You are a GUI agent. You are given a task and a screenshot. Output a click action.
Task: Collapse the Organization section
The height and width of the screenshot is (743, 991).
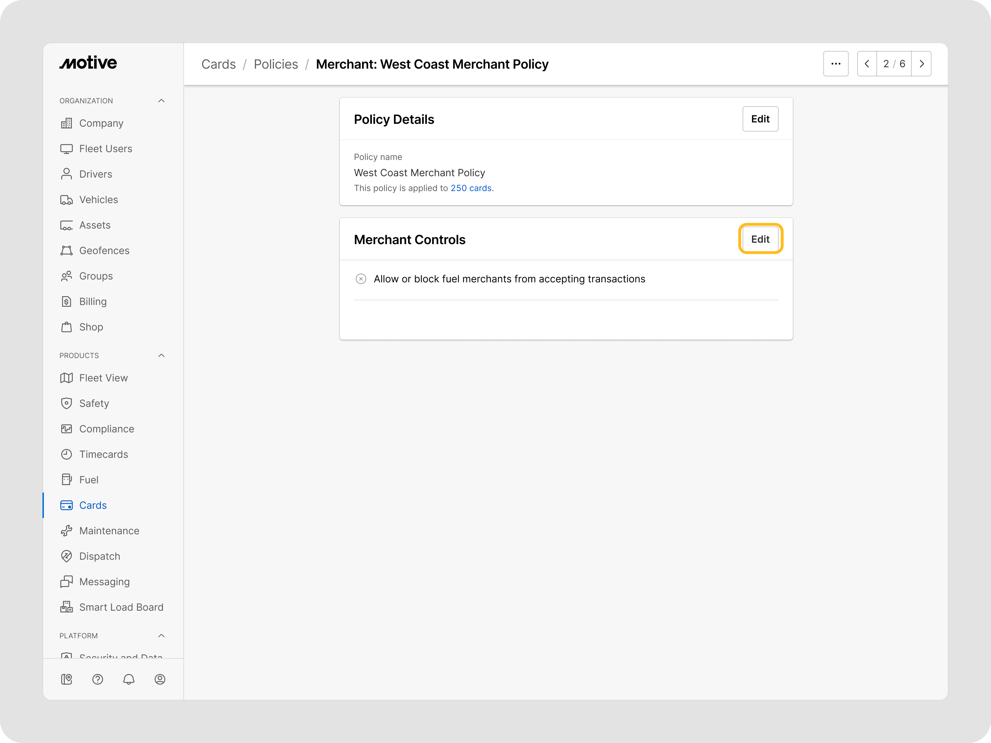(161, 101)
